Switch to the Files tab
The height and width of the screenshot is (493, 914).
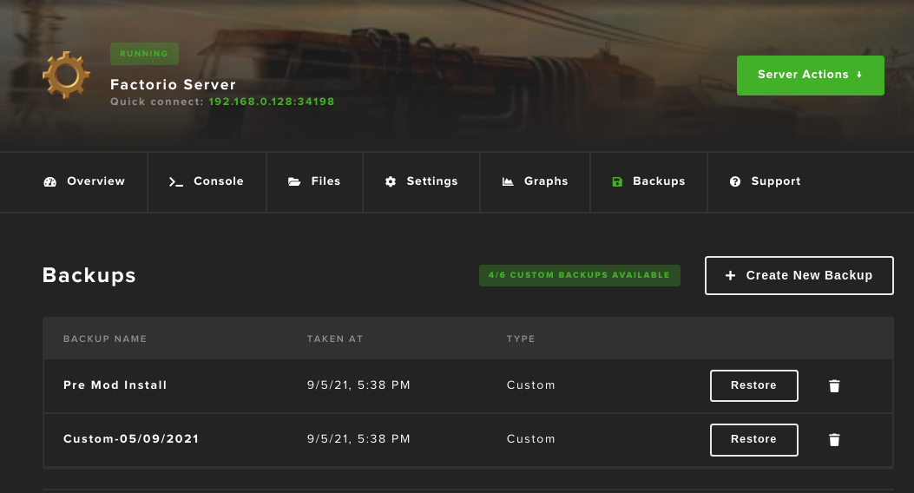tap(314, 181)
